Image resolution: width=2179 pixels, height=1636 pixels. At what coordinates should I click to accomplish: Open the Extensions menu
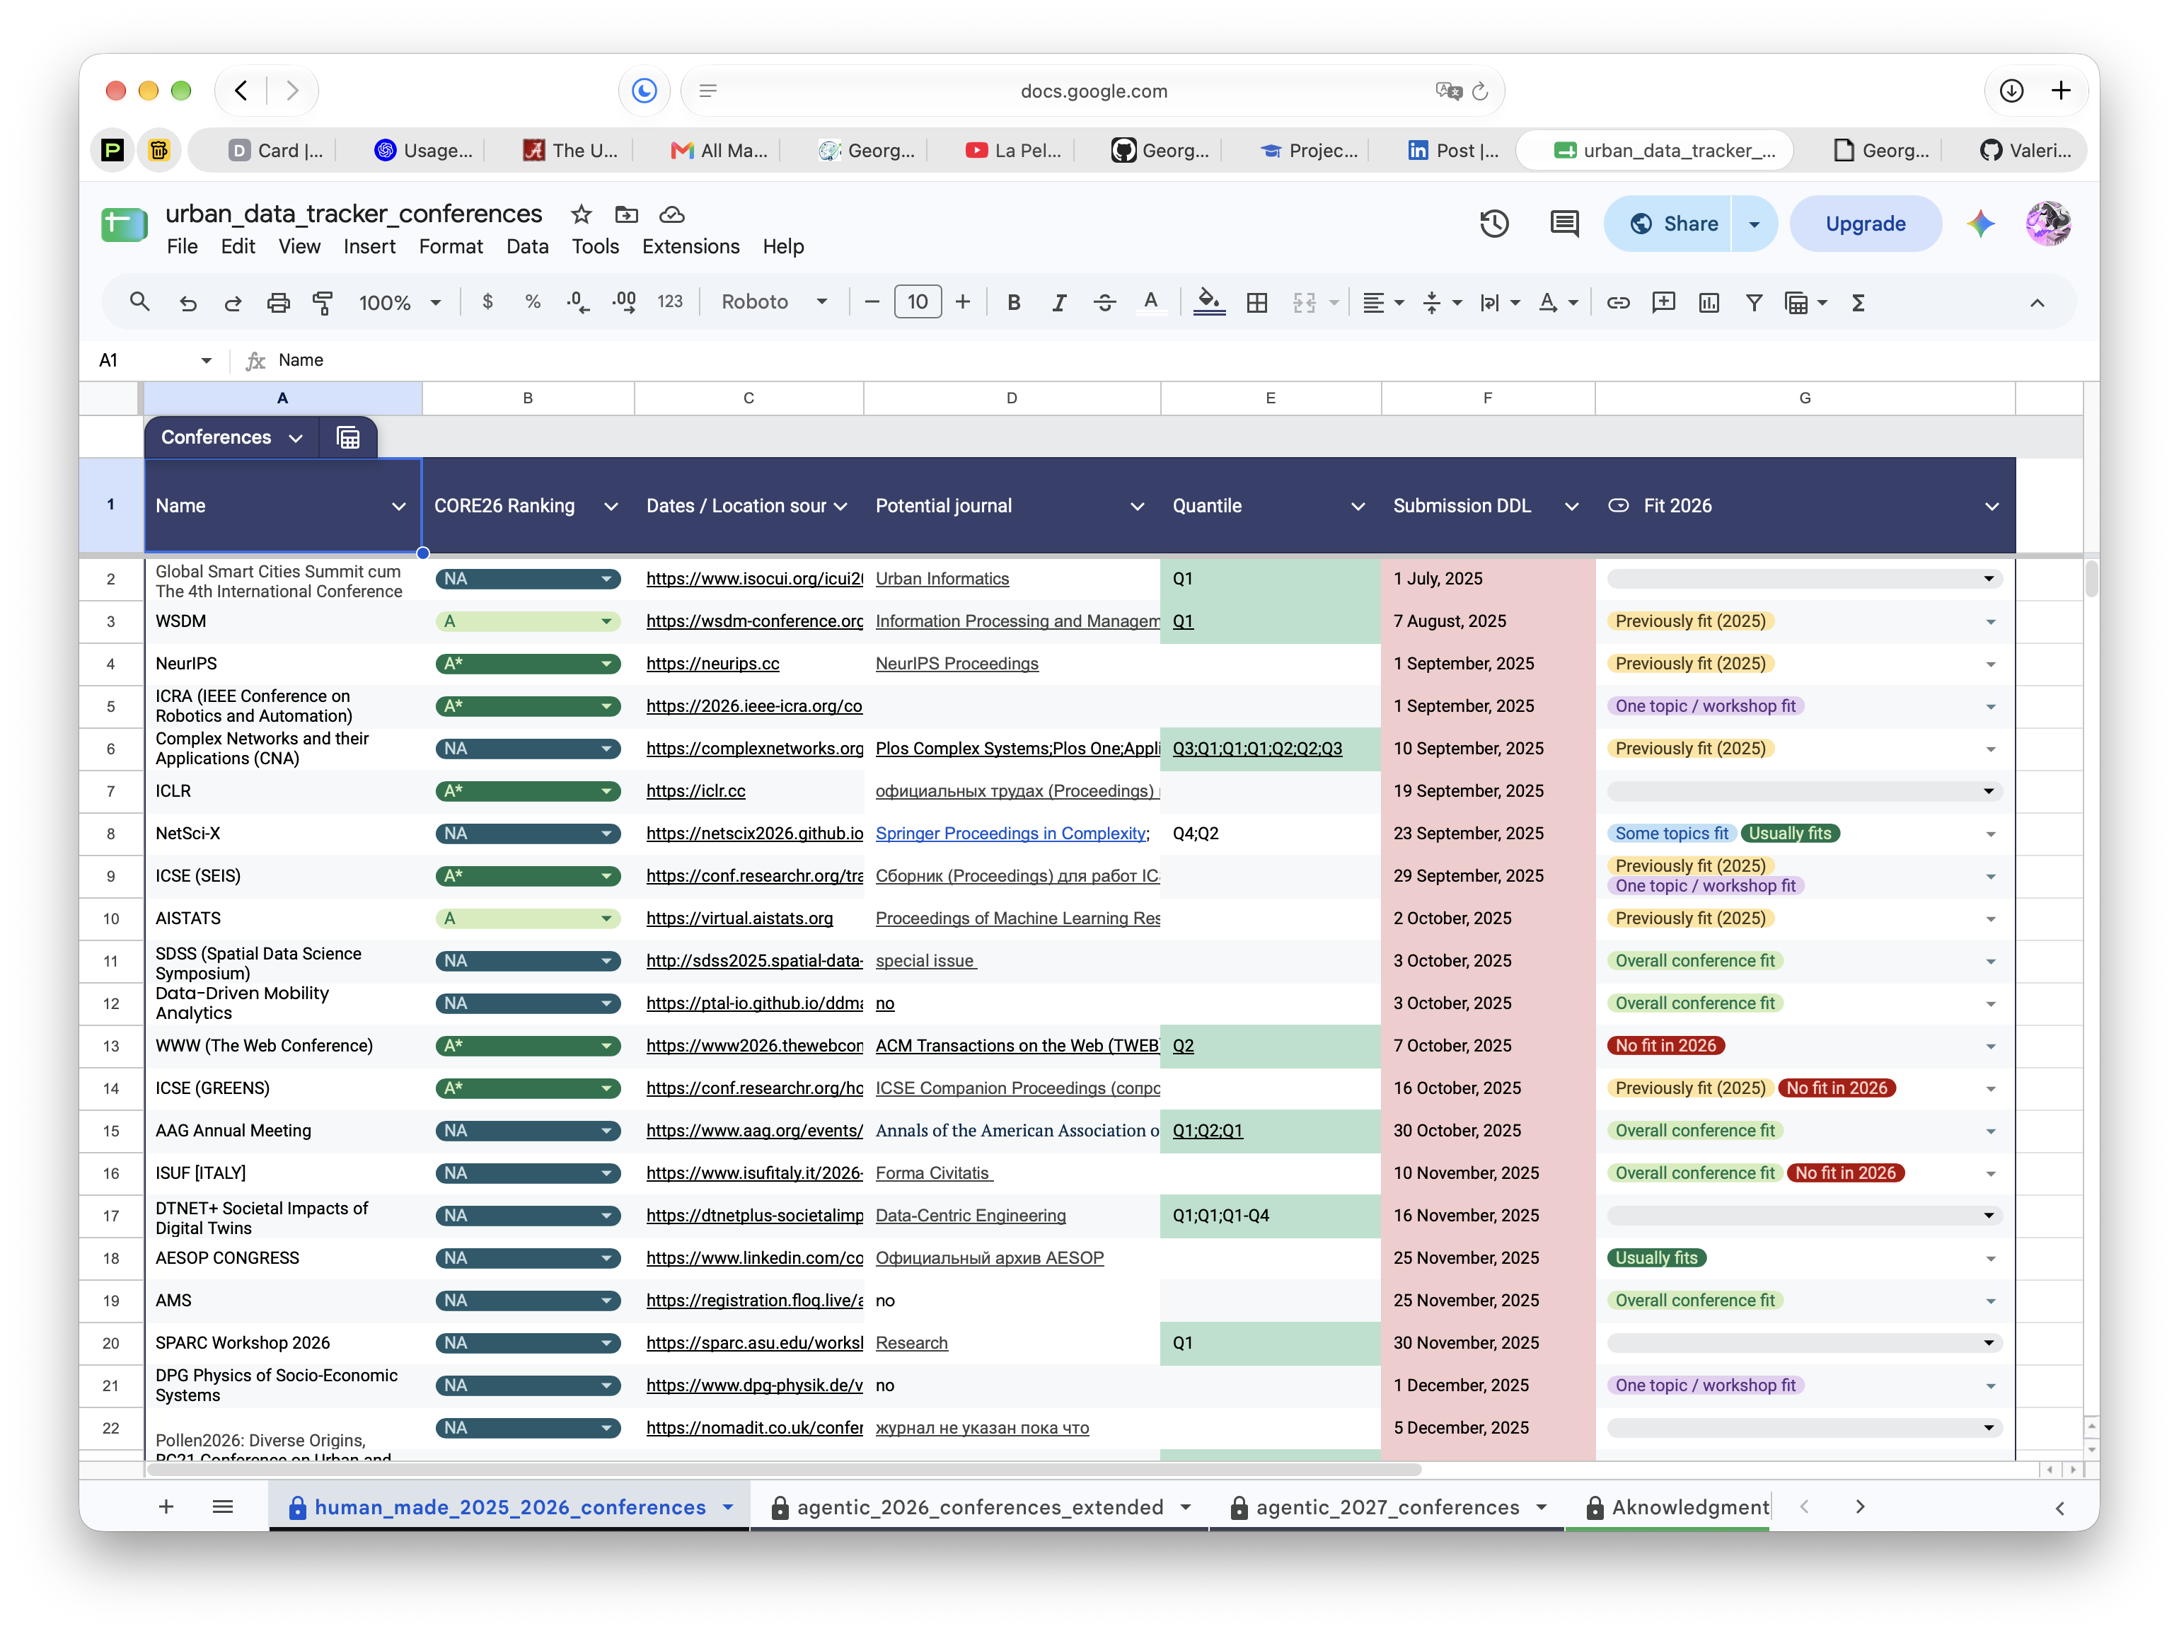690,246
